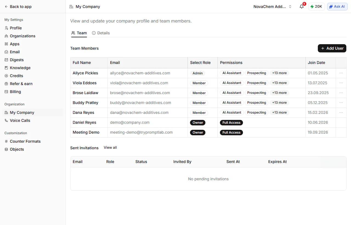This screenshot has height=225, width=351.
Task: Expand +13 more permissions for Buddy Pratley
Action: click(279, 103)
